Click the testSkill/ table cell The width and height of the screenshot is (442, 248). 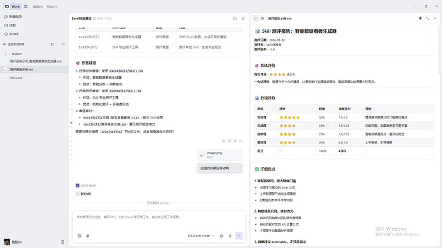point(92,47)
